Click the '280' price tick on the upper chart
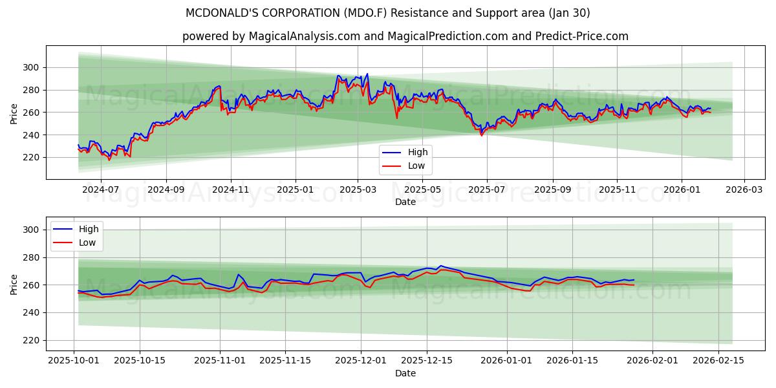 pyautogui.click(x=32, y=90)
